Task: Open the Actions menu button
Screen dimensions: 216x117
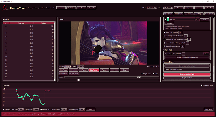Action: coord(189,14)
